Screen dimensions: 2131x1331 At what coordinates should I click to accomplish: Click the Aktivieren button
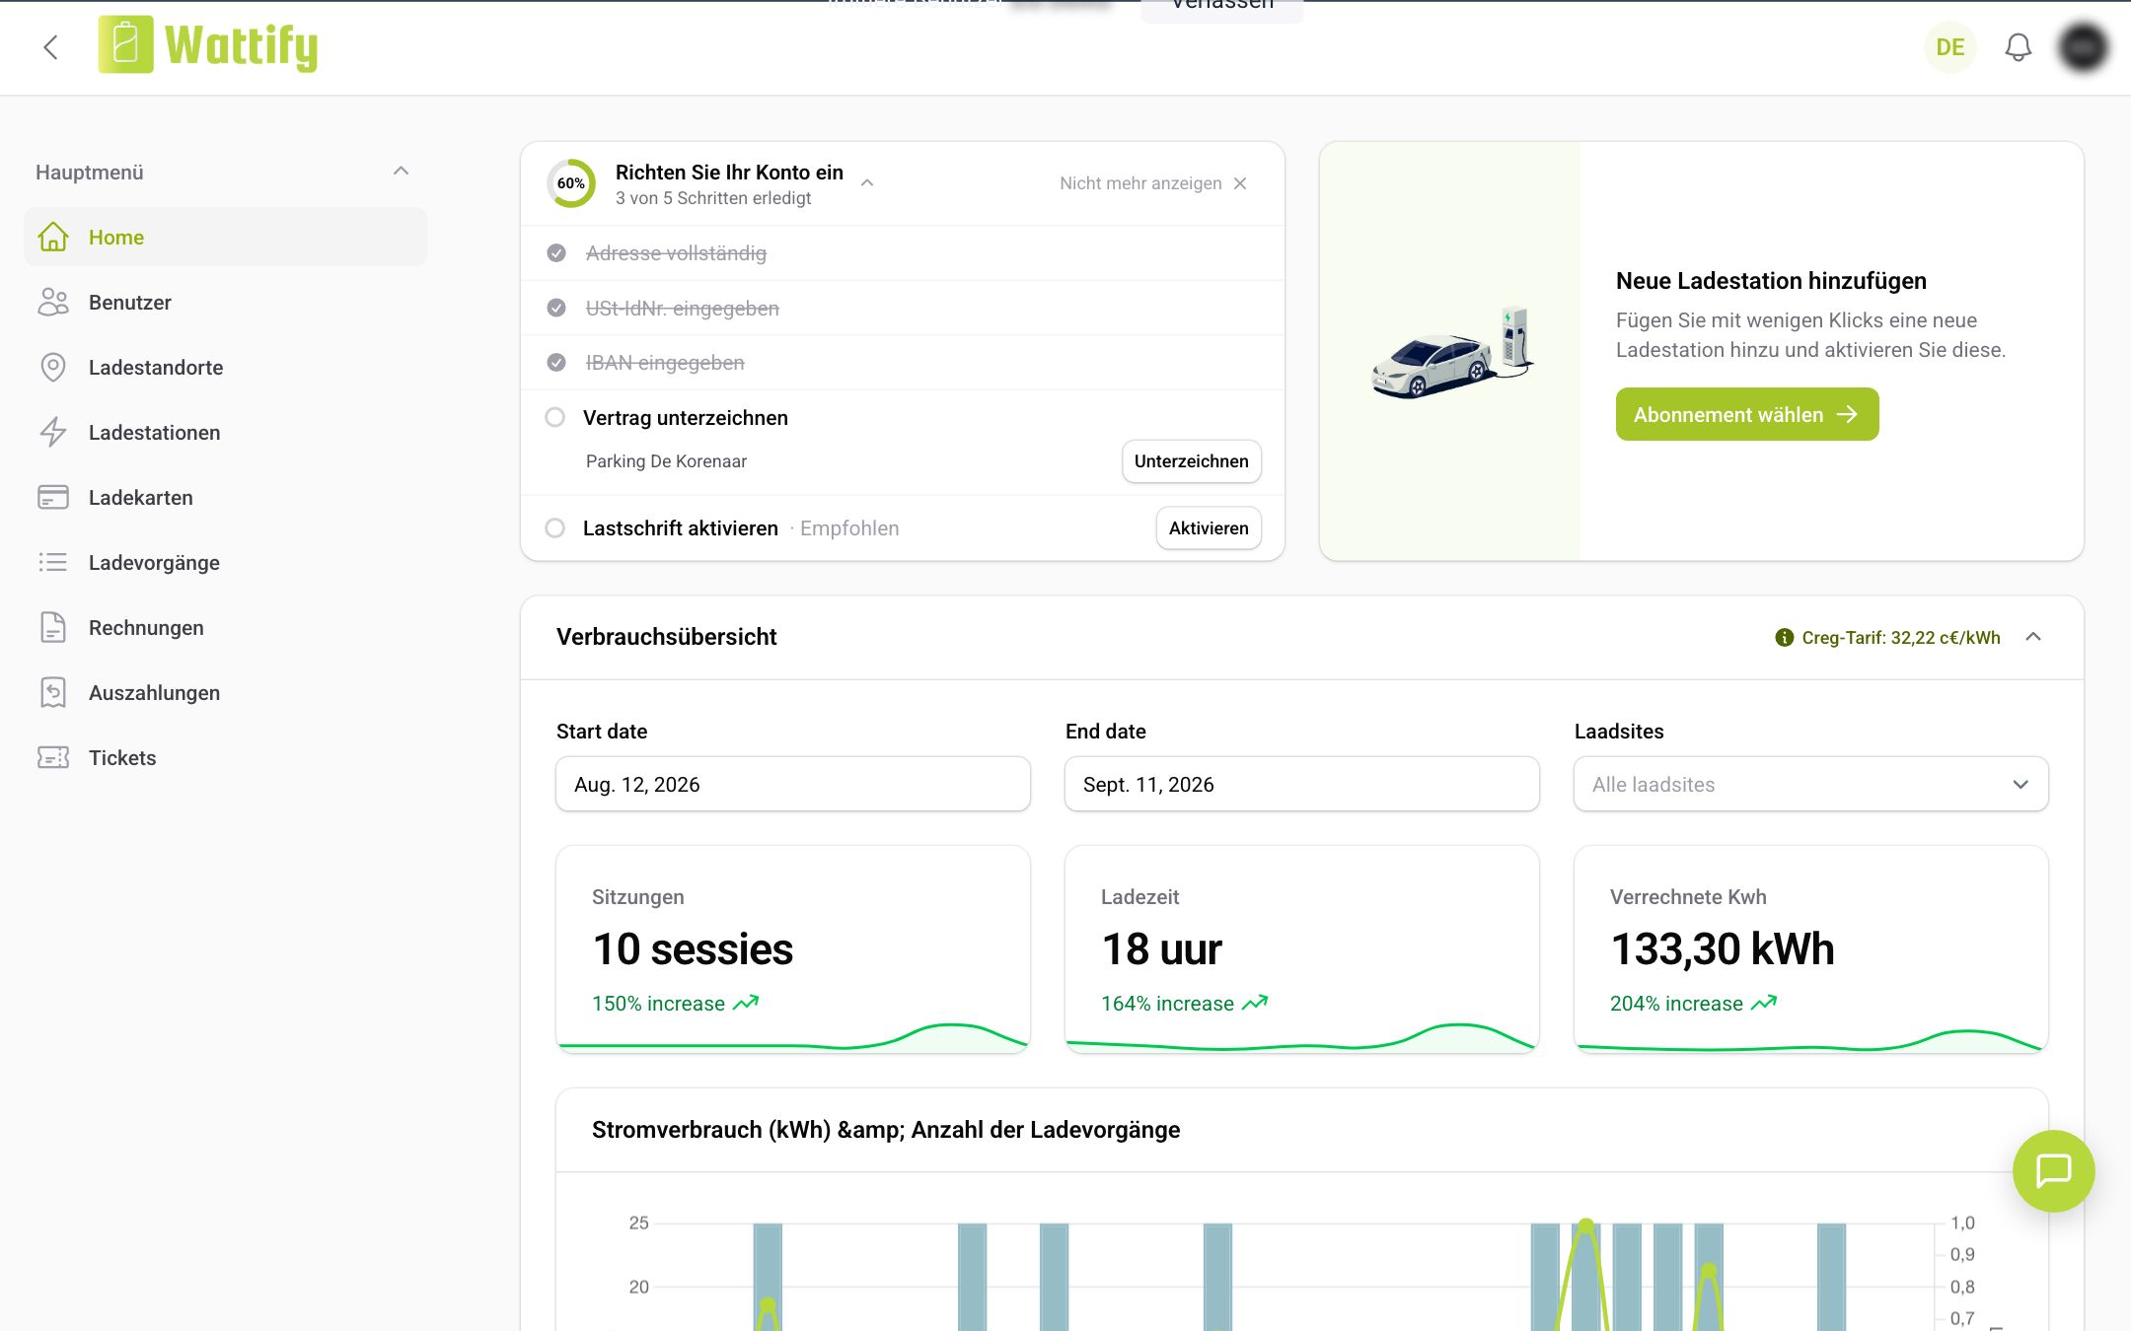(x=1208, y=527)
